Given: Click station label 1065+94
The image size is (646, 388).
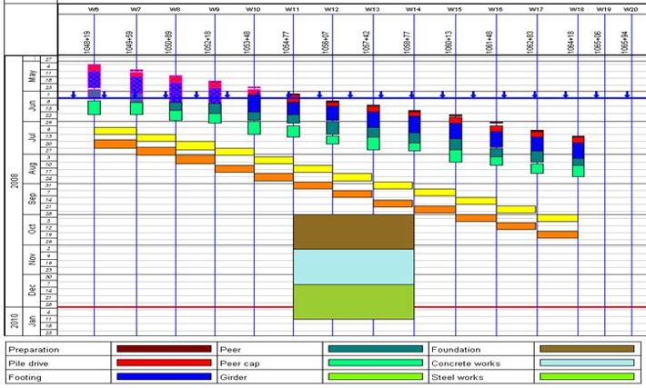Looking at the screenshot, I should [x=624, y=42].
